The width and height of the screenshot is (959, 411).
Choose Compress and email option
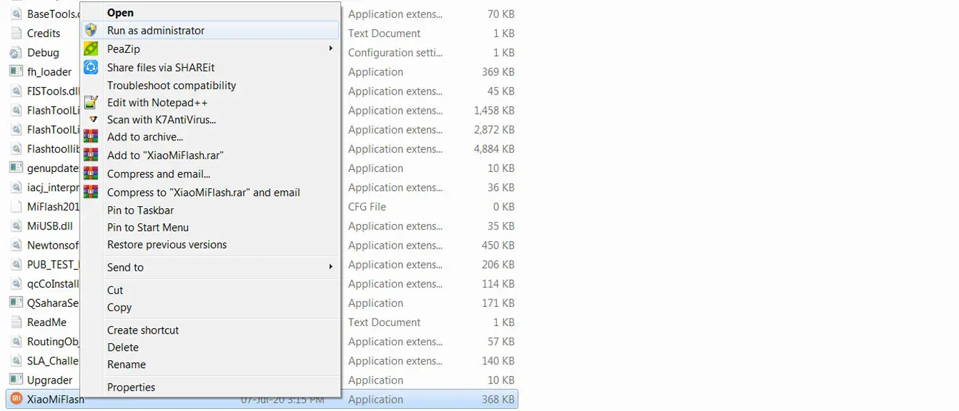pyautogui.click(x=159, y=174)
